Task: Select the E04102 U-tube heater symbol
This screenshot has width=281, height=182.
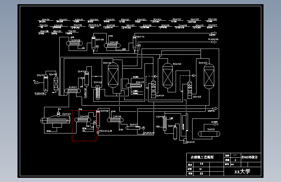Action: [x=98, y=92]
